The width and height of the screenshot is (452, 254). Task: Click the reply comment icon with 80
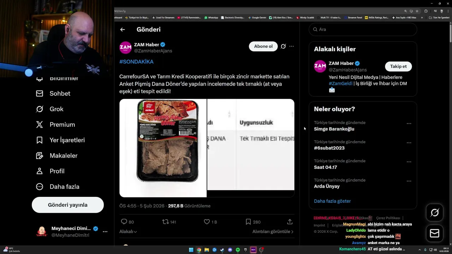click(x=124, y=222)
